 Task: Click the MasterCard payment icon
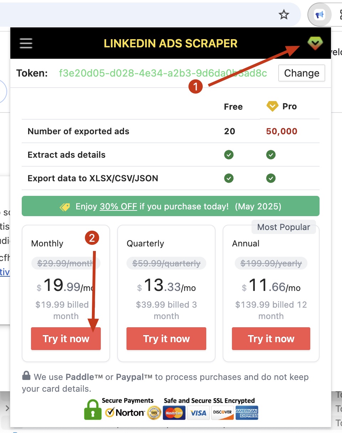coord(174,413)
